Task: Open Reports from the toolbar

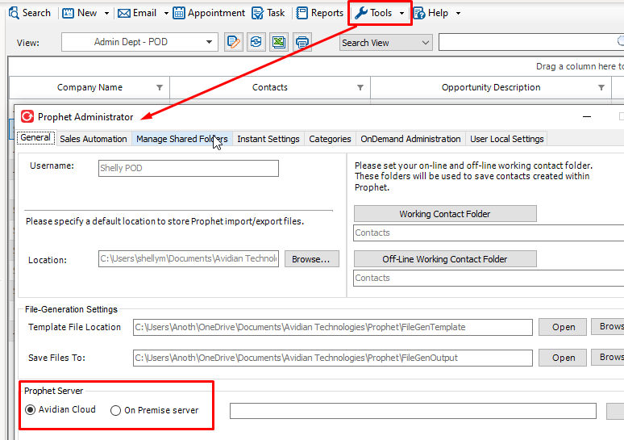Action: pyautogui.click(x=319, y=13)
